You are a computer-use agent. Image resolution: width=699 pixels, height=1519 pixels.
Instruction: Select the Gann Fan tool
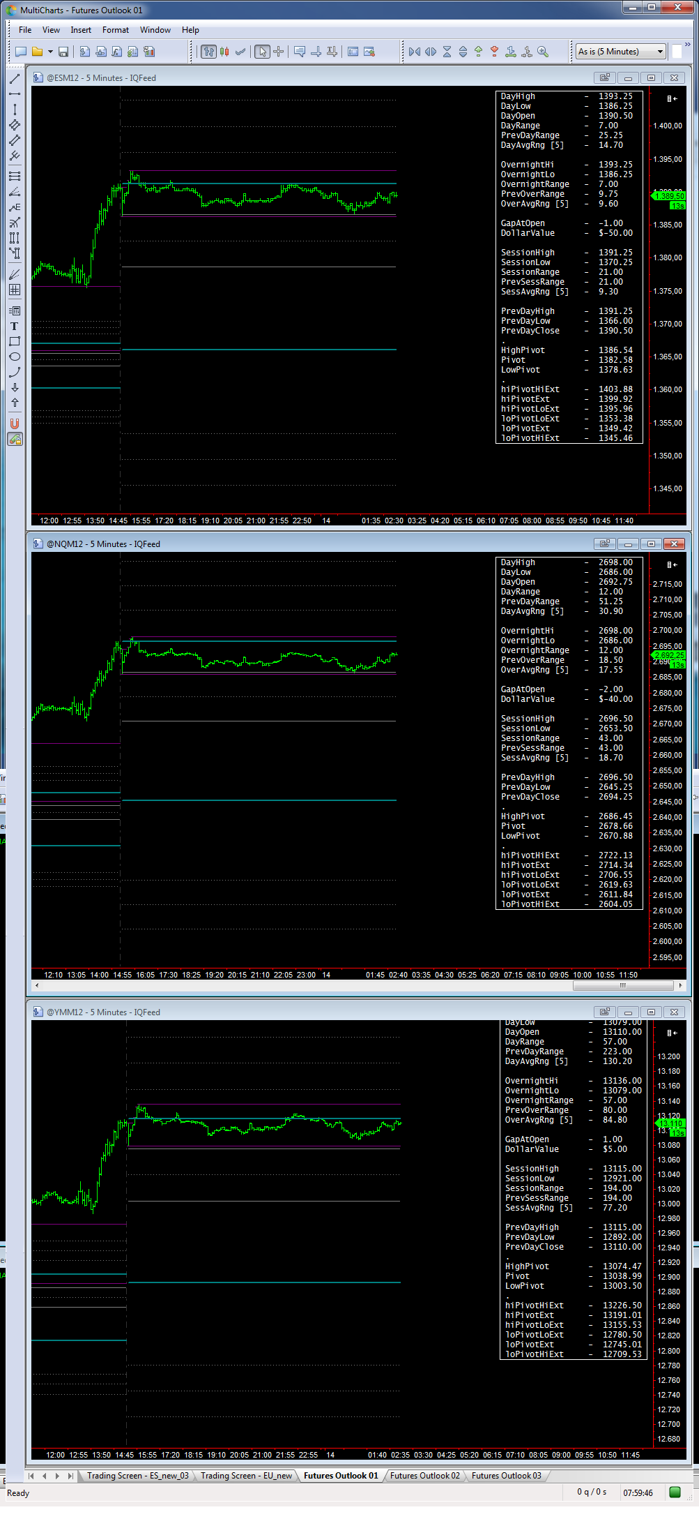click(15, 274)
